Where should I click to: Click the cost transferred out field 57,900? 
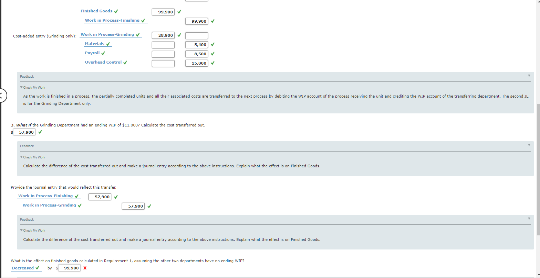24,132
